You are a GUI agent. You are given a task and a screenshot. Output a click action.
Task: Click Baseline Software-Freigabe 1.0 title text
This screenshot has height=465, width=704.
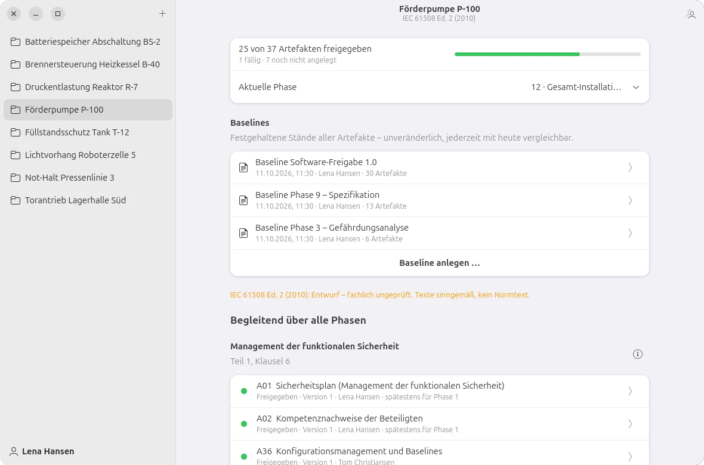316,162
